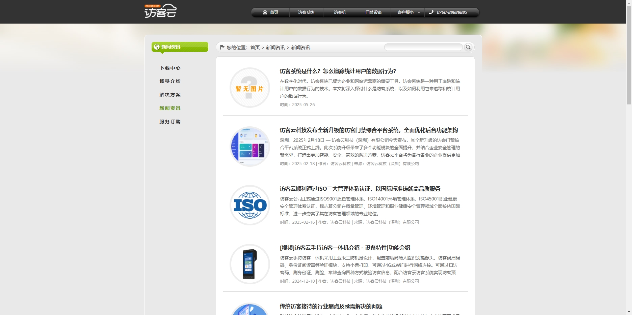632x315 pixels.
Task: Click the 新闻资讯 green sidebar header
Action: (x=180, y=47)
